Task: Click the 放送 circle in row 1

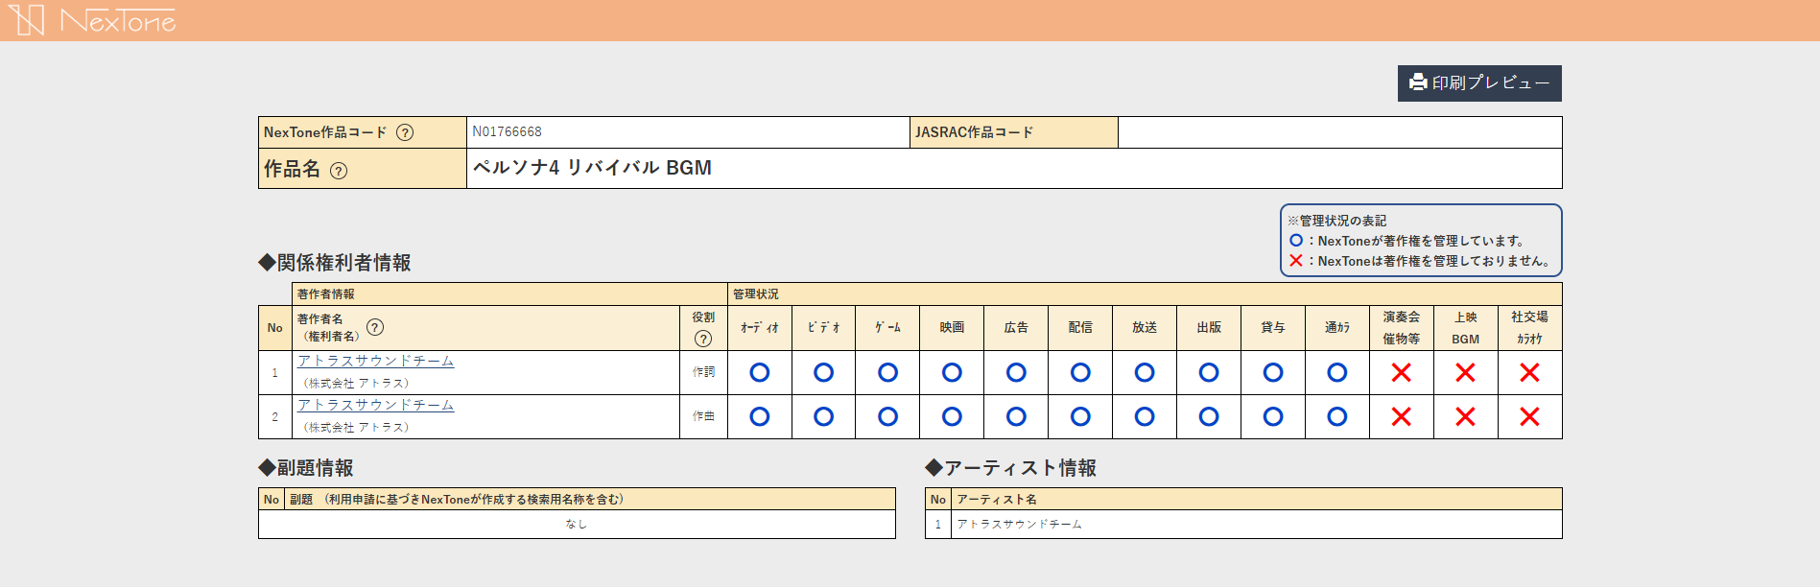Action: 1145,372
